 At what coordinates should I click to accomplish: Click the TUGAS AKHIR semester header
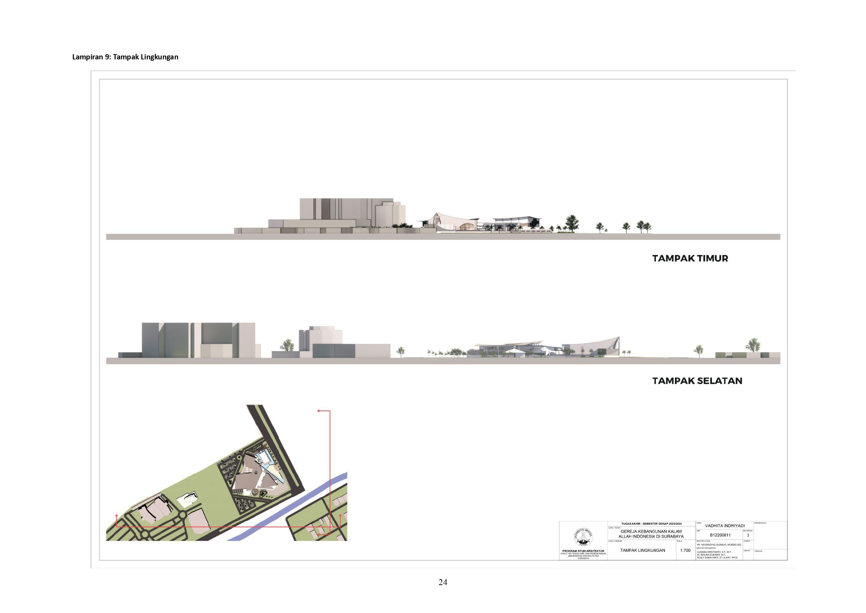click(651, 524)
